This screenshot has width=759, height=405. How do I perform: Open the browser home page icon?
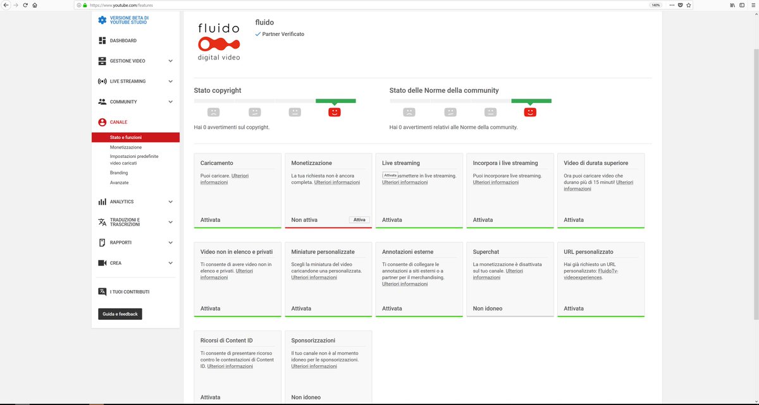(x=34, y=5)
